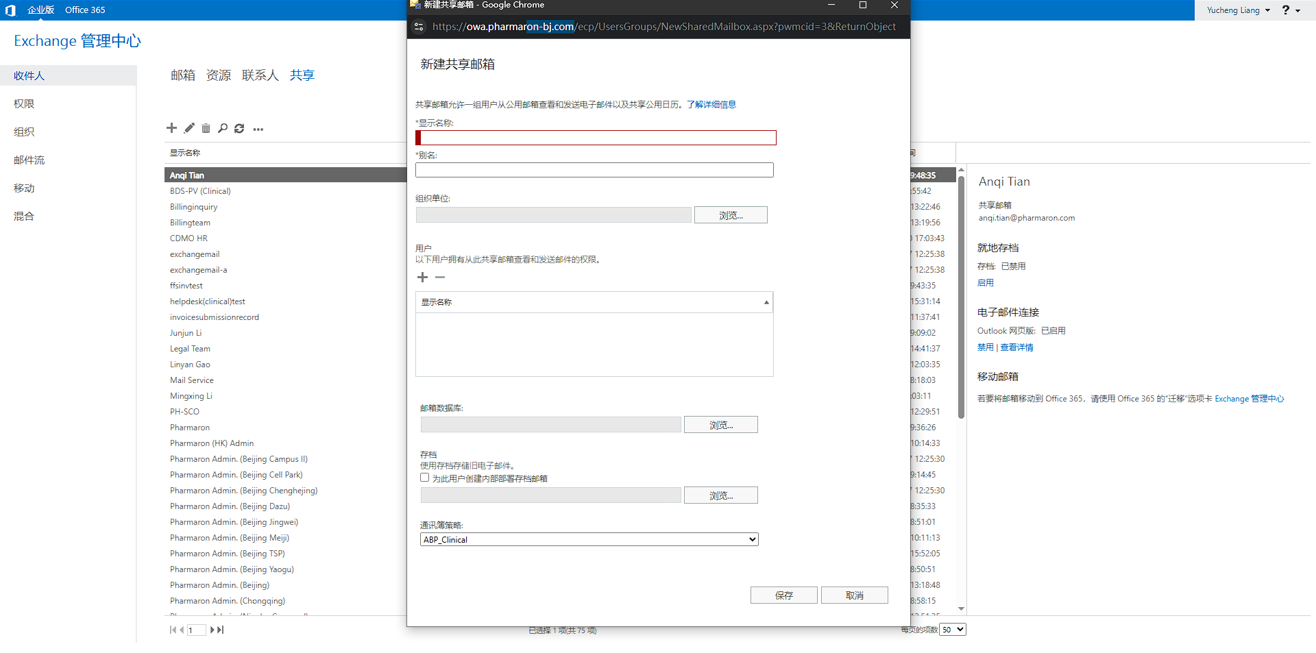
Task: Click the 企业版 header link
Action: click(40, 10)
